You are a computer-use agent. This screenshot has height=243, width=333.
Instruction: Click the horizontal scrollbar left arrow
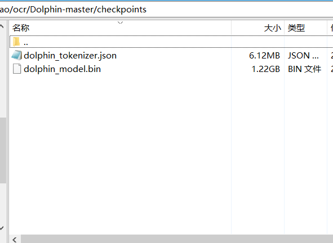[15, 240]
